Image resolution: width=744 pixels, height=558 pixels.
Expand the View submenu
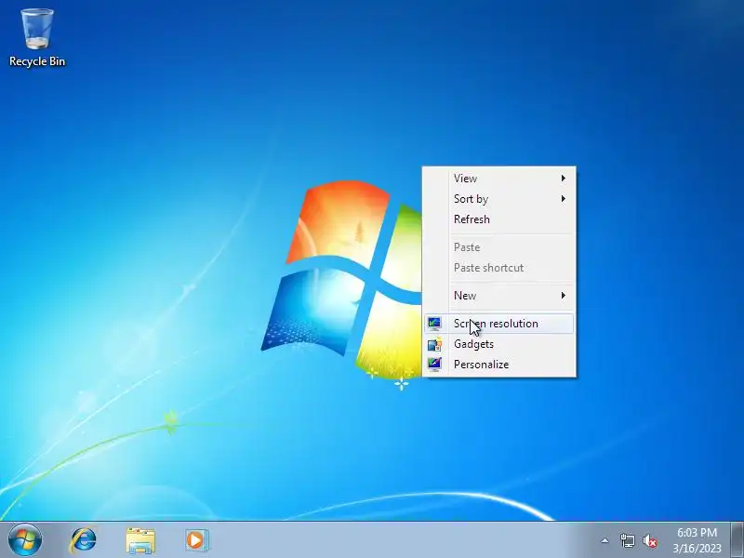pos(498,179)
